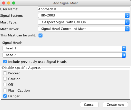Image resolution: width=131 pixels, height=110 pixels.
Task: Open the 3 Aspect Signal with Call On list
Action: (84, 22)
